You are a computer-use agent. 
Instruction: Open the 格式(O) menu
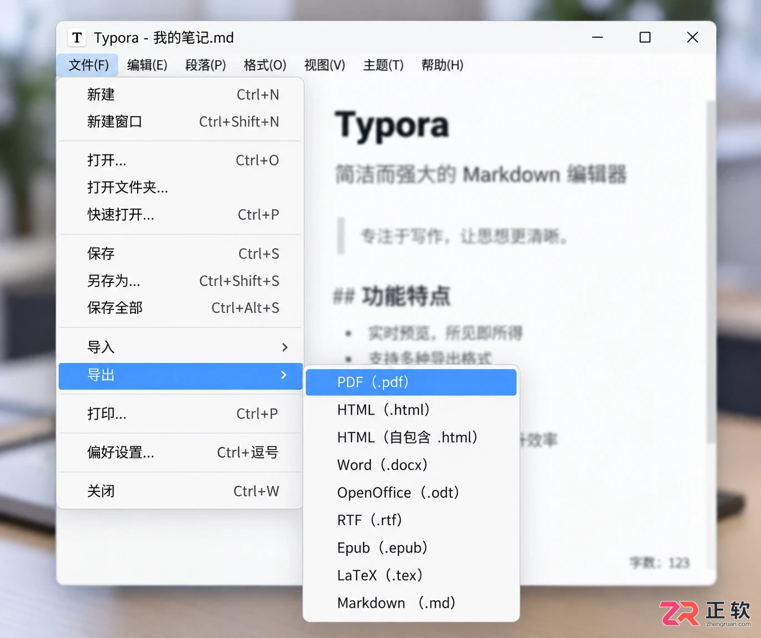(265, 65)
